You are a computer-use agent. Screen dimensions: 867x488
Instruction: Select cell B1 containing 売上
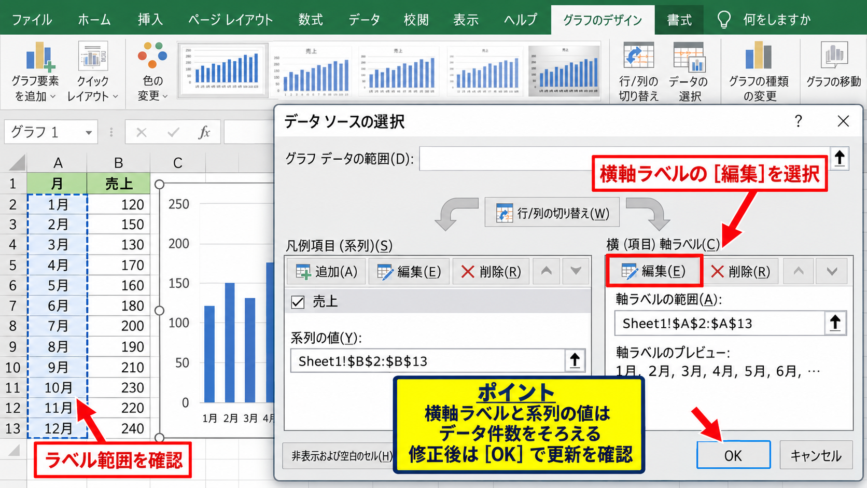(x=119, y=184)
